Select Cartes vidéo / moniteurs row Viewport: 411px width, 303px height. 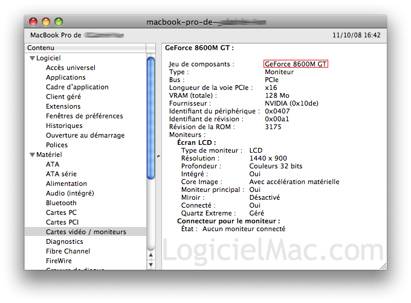point(85,232)
